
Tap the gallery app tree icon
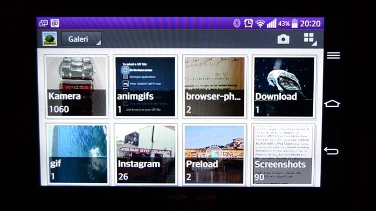(x=50, y=39)
